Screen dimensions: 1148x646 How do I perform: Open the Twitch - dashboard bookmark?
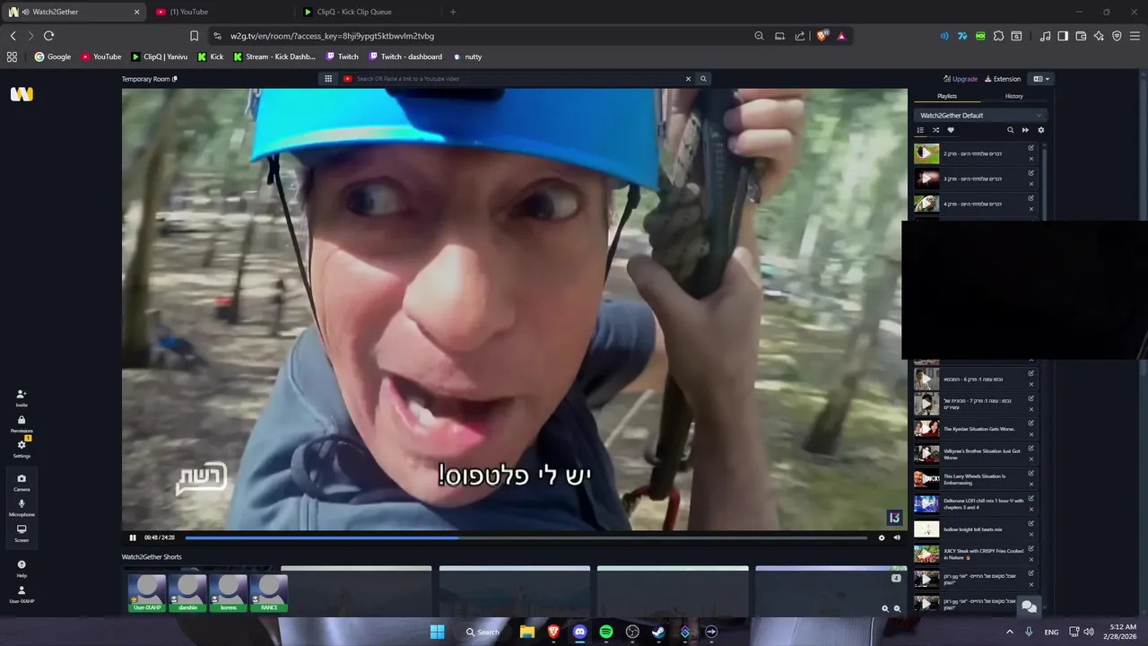coord(406,57)
